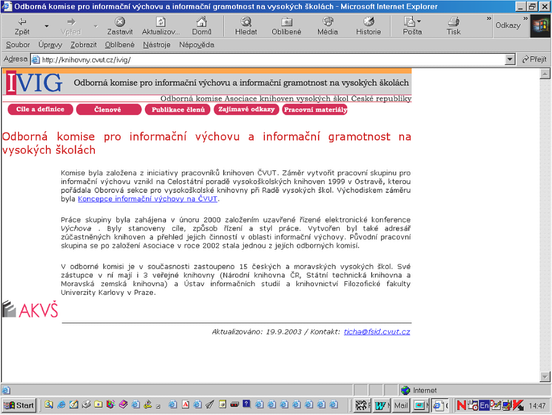Screen dimensions: 552x415
Task: Click the Cíle a definice button
Action: (40, 109)
